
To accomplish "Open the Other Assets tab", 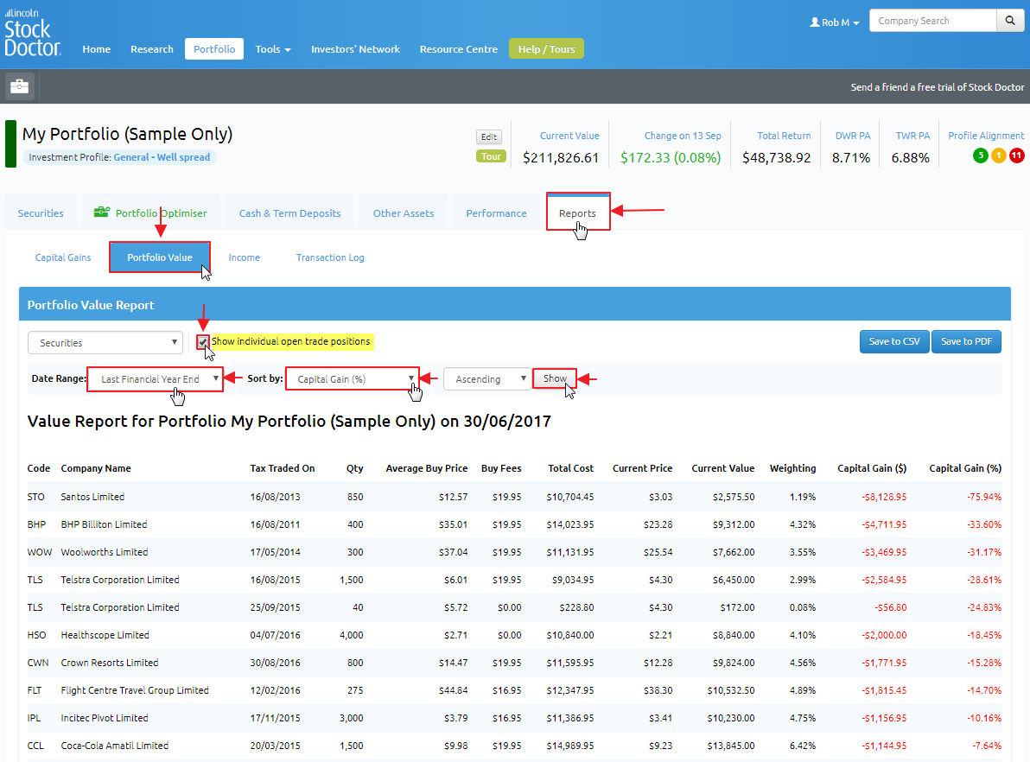I will [x=404, y=213].
